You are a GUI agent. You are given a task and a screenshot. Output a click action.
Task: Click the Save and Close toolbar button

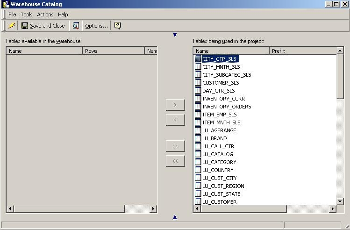pyautogui.click(x=43, y=26)
